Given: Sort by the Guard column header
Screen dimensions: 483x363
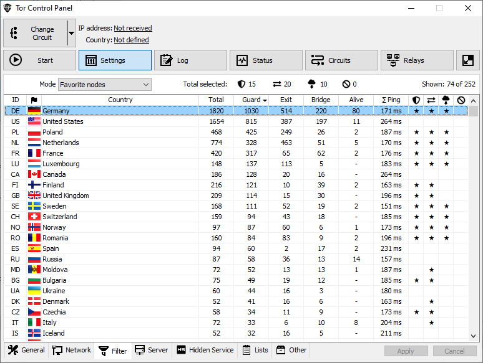Looking at the screenshot, I should tap(251, 100).
